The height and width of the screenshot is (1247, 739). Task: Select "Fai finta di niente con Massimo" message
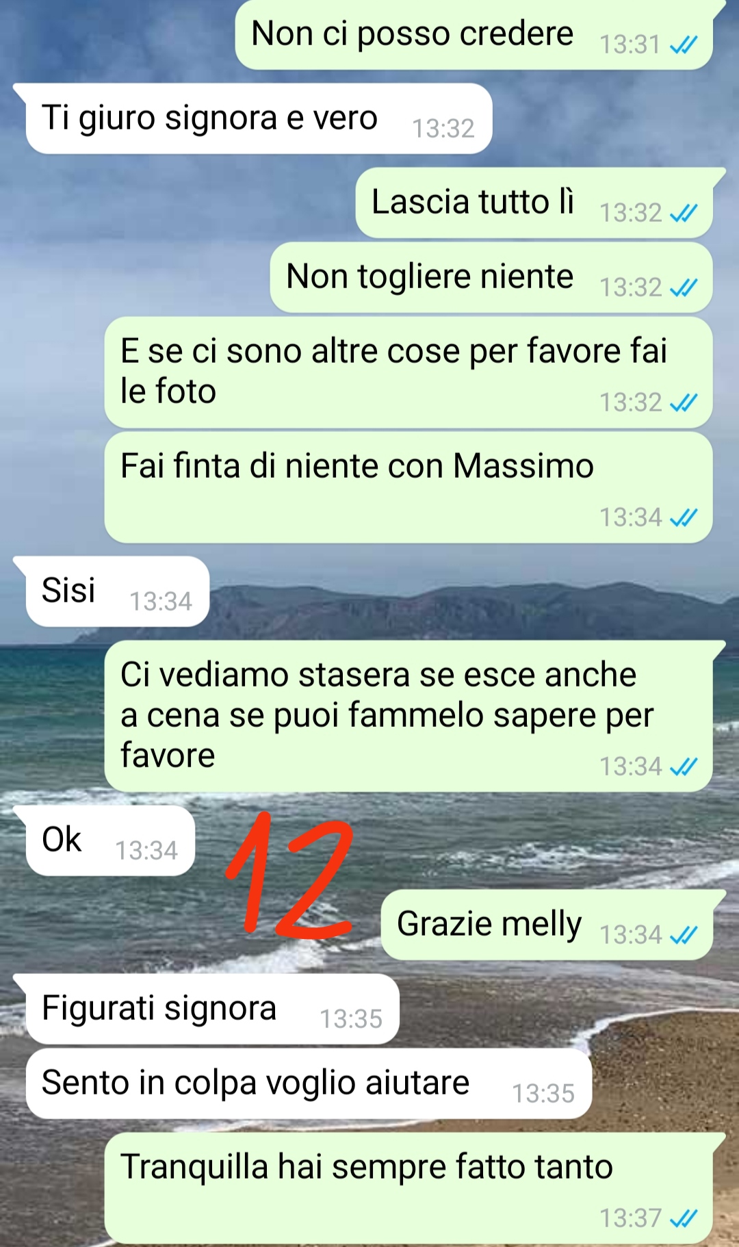click(x=409, y=487)
